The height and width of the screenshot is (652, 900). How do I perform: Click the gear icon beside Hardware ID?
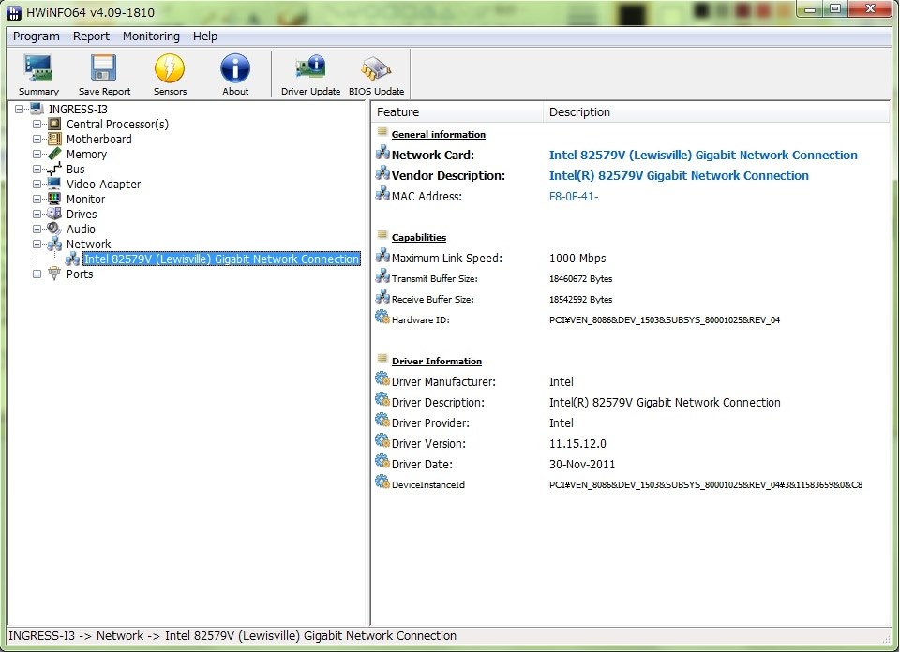[x=382, y=318]
